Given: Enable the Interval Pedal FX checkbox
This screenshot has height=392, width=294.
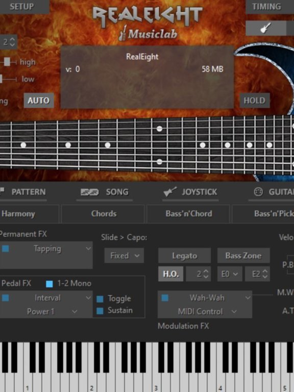Looking at the screenshot, I should point(6,298).
